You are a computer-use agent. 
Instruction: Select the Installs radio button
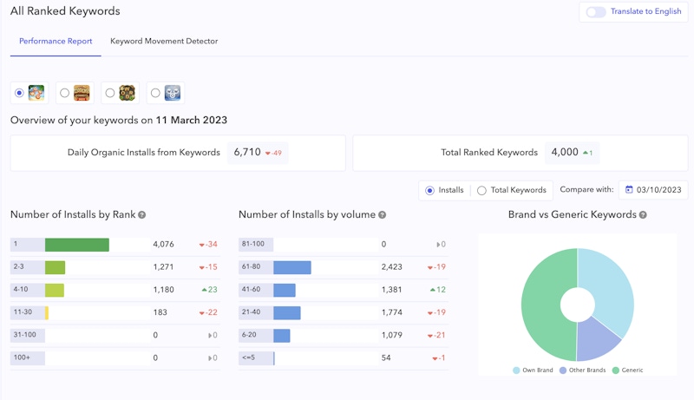(x=429, y=190)
